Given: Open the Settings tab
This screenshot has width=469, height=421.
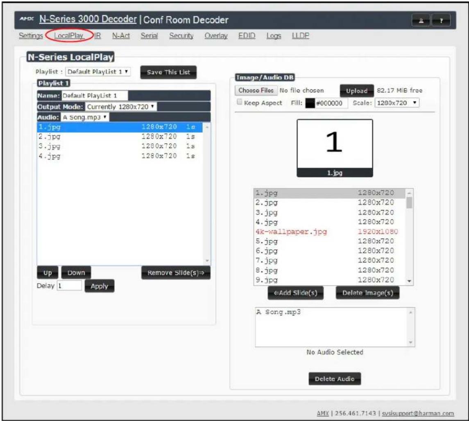Looking at the screenshot, I should pyautogui.click(x=31, y=36).
